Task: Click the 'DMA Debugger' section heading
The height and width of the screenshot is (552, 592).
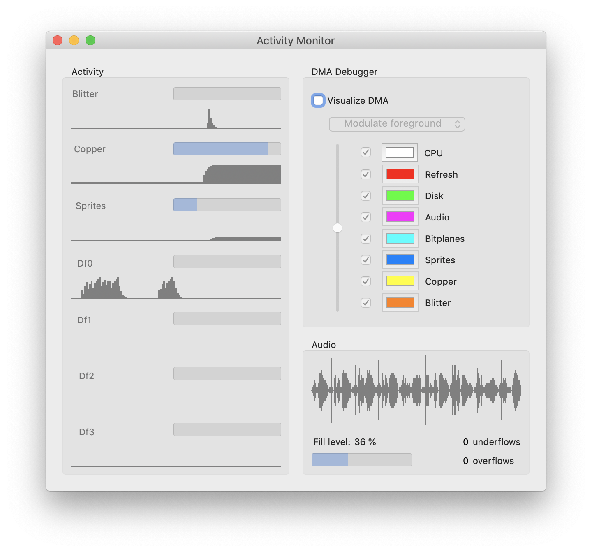Action: point(345,72)
